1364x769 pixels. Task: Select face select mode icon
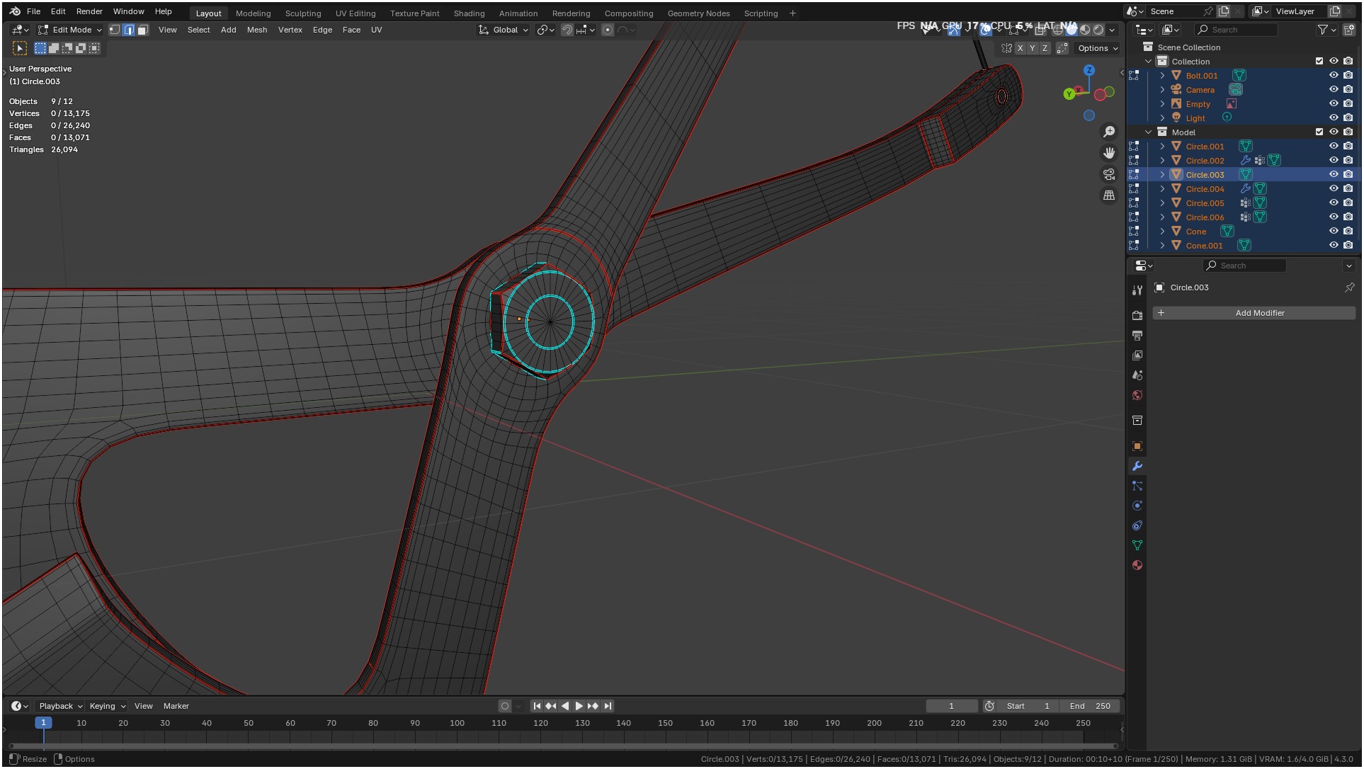(x=142, y=30)
